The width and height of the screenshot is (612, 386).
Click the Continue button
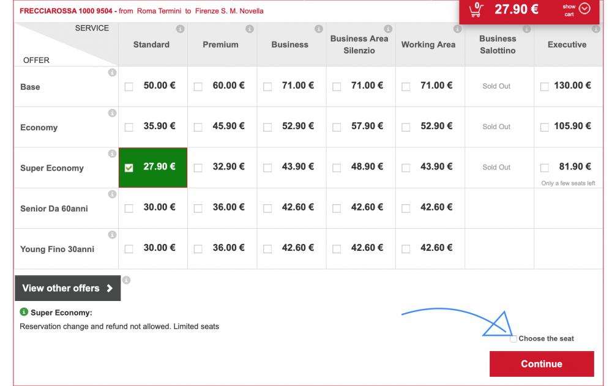click(542, 364)
